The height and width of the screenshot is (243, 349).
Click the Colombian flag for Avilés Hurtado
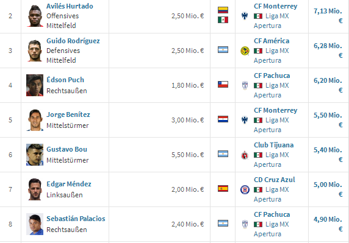[223, 10]
